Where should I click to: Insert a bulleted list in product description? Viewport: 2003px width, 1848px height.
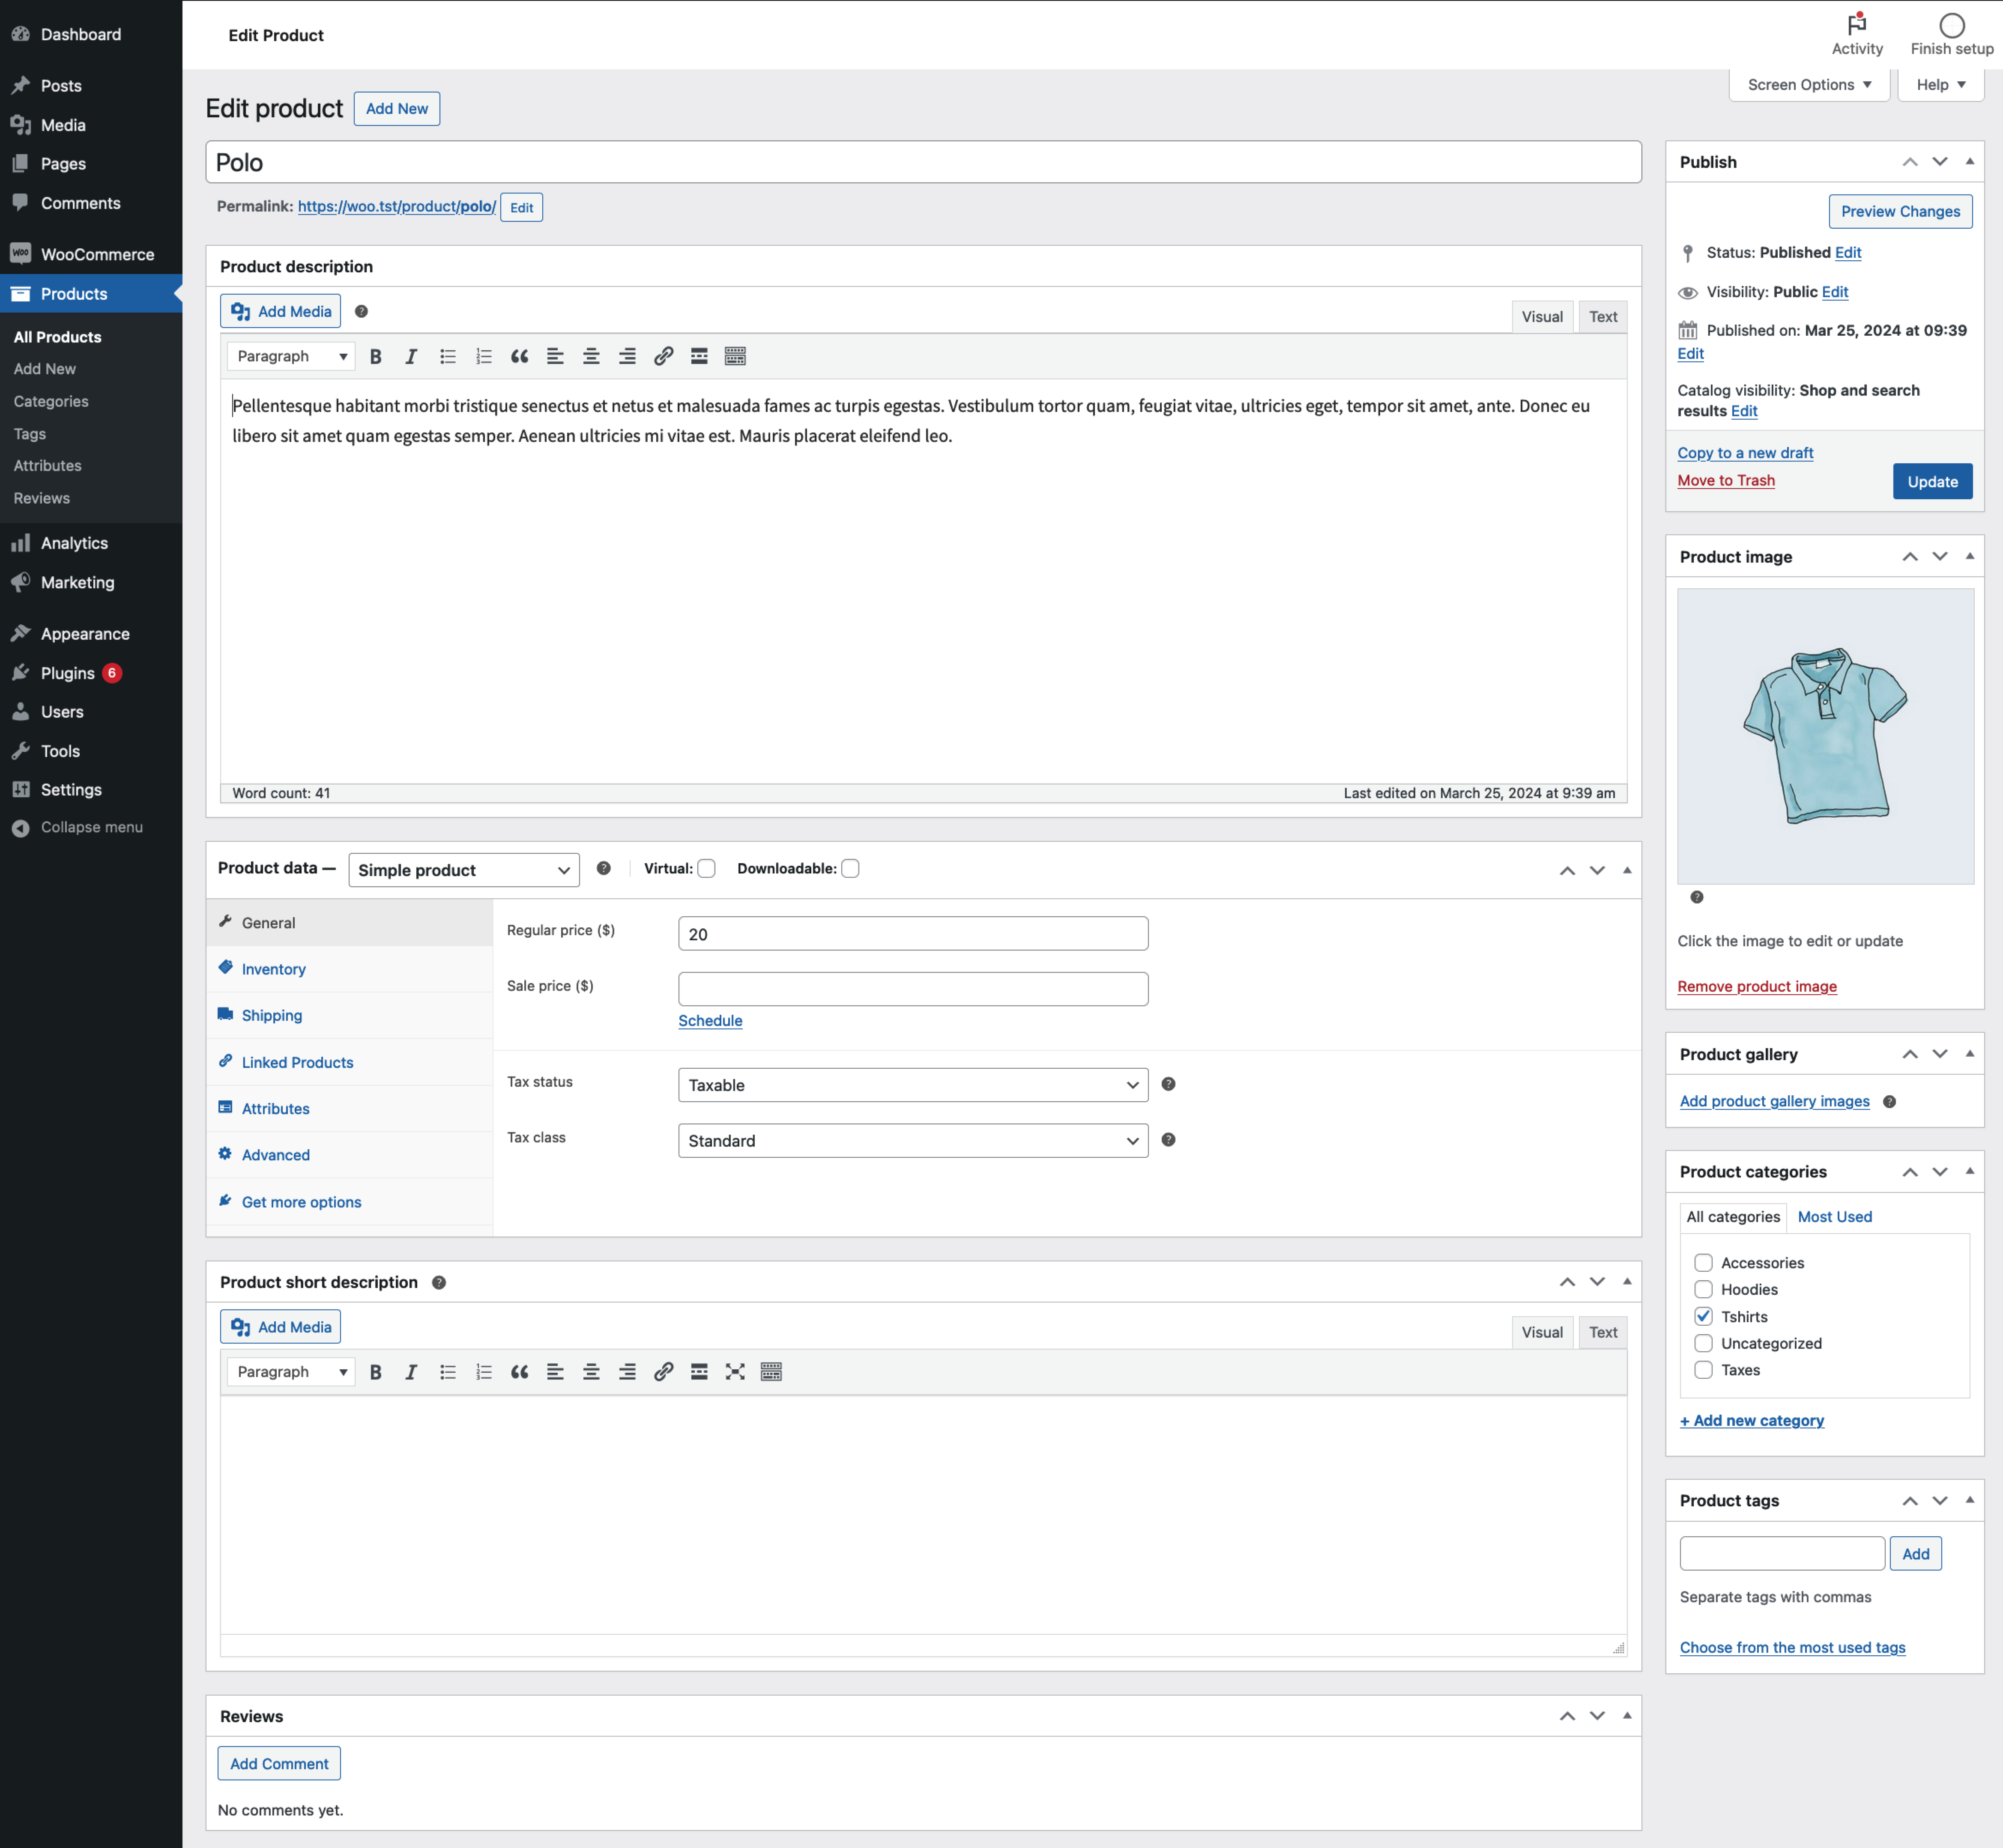447,356
